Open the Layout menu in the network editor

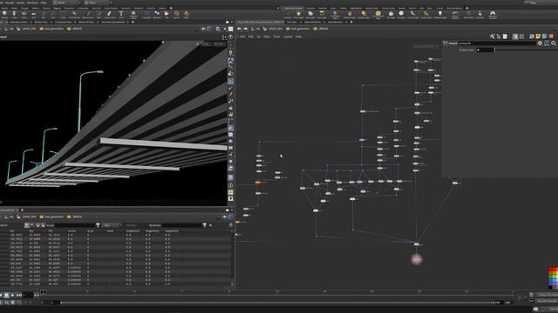pyautogui.click(x=288, y=37)
